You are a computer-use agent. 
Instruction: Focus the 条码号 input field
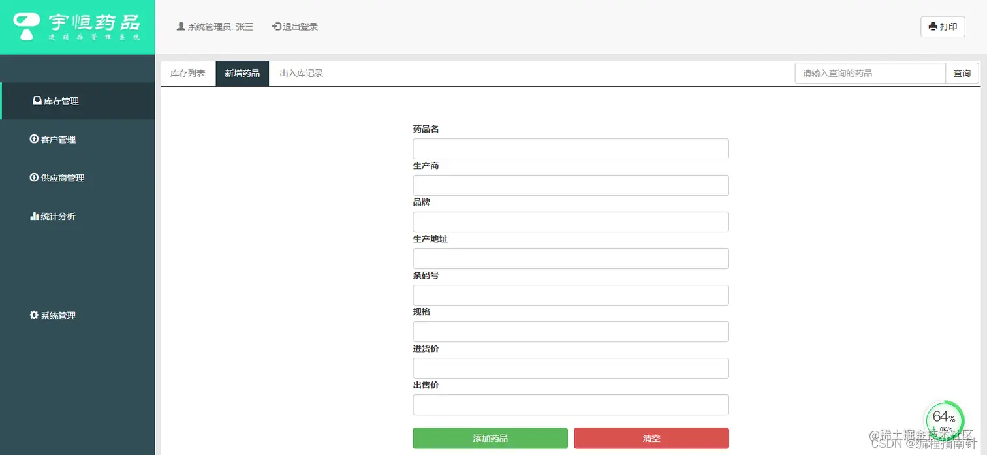pyautogui.click(x=571, y=295)
